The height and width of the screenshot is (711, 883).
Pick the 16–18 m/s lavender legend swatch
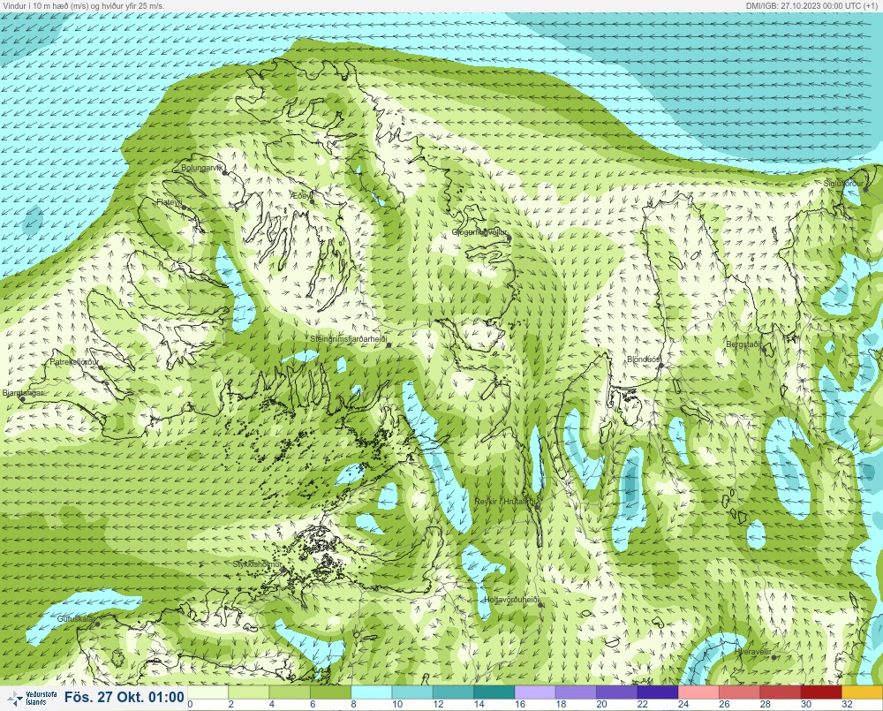click(535, 692)
